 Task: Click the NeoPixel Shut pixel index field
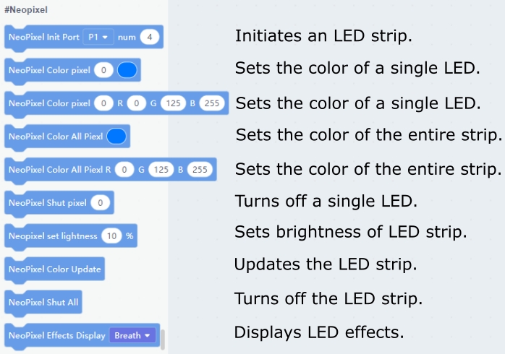point(102,203)
